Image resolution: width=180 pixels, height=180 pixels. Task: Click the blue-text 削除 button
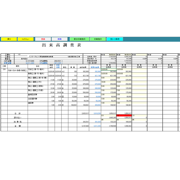[x=59, y=39]
